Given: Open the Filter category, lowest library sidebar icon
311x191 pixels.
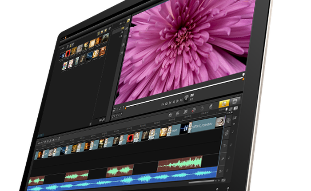Looking at the screenshot, I should point(121,53).
